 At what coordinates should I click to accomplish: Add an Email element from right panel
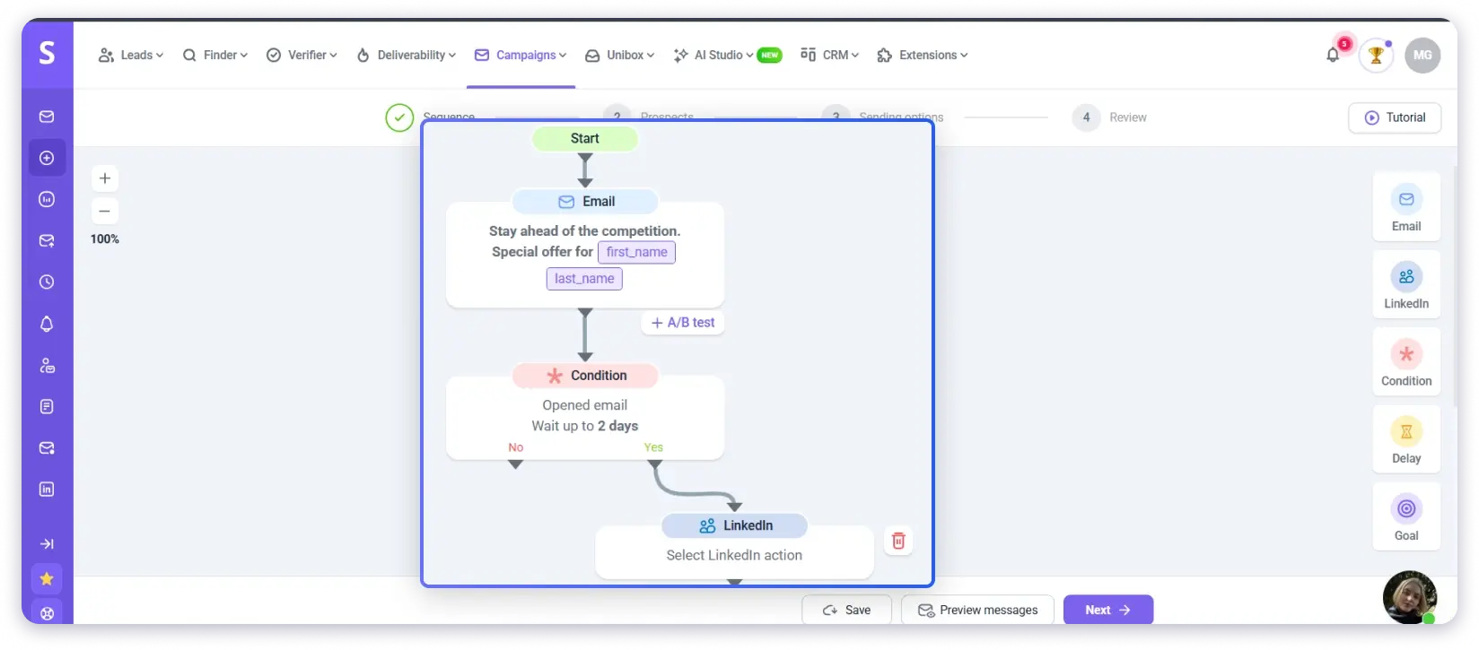[x=1405, y=207]
